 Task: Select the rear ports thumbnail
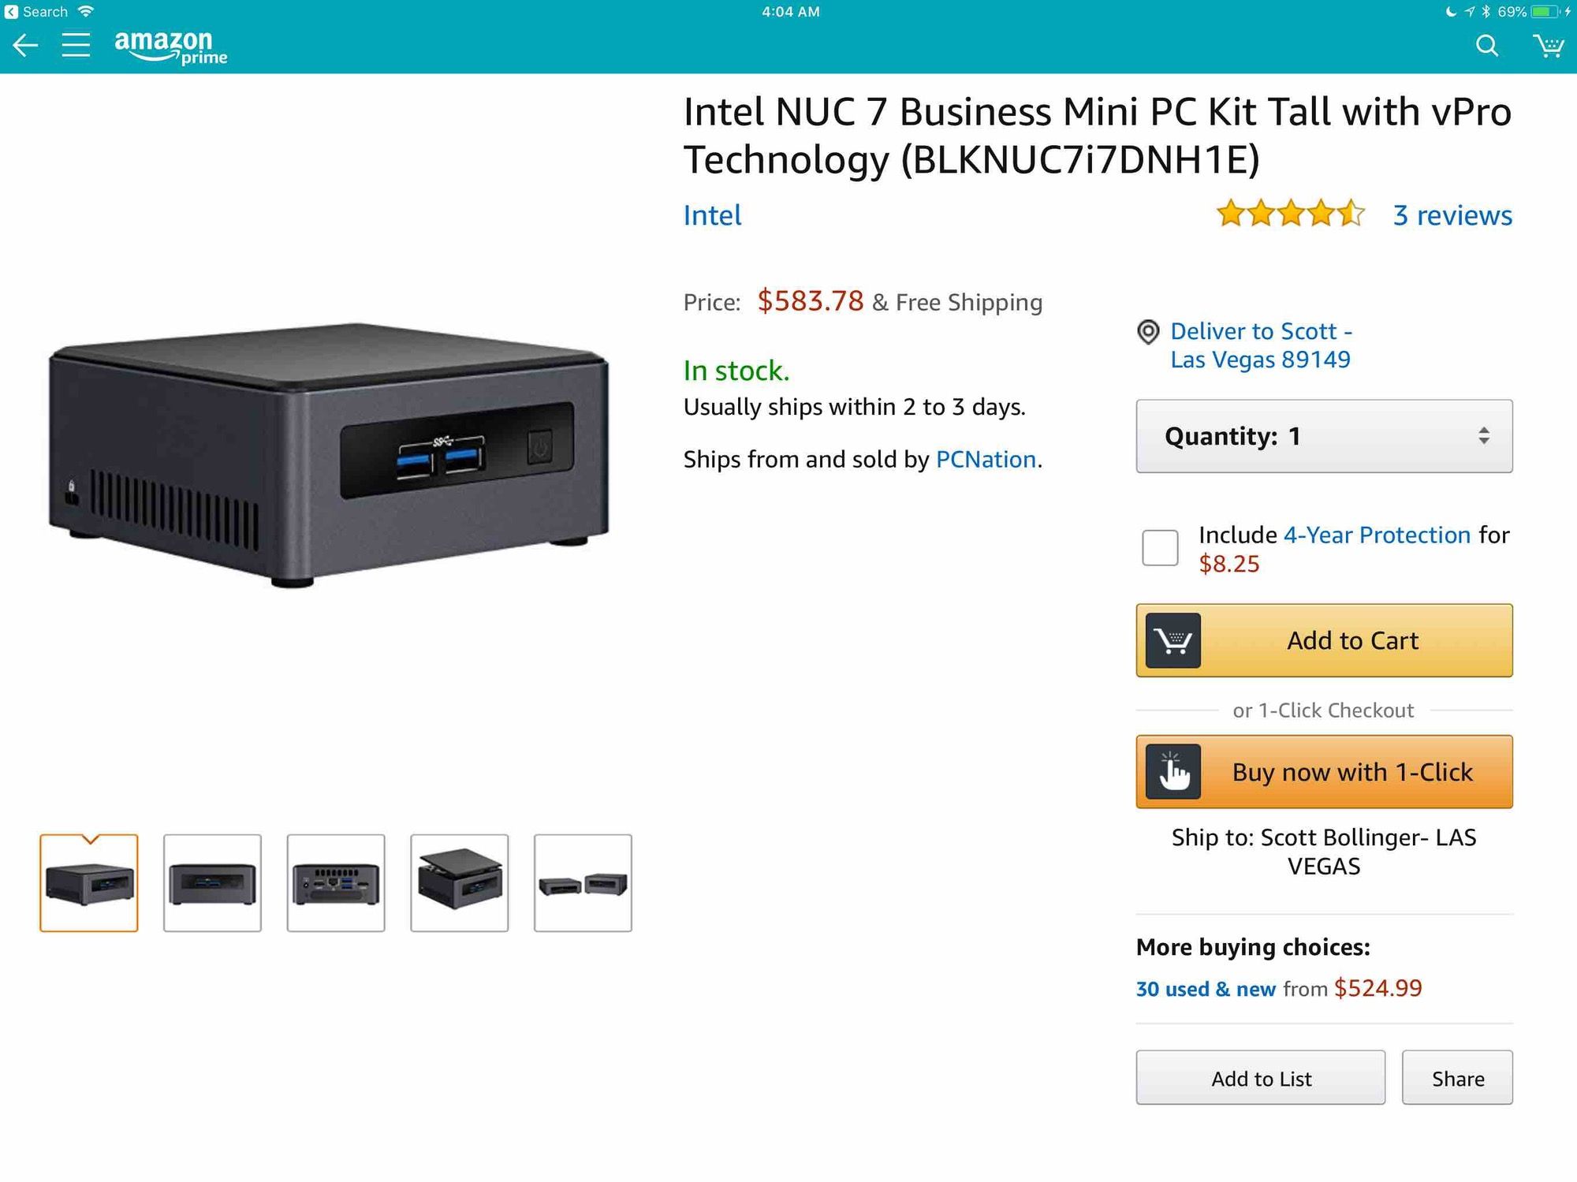click(x=336, y=883)
